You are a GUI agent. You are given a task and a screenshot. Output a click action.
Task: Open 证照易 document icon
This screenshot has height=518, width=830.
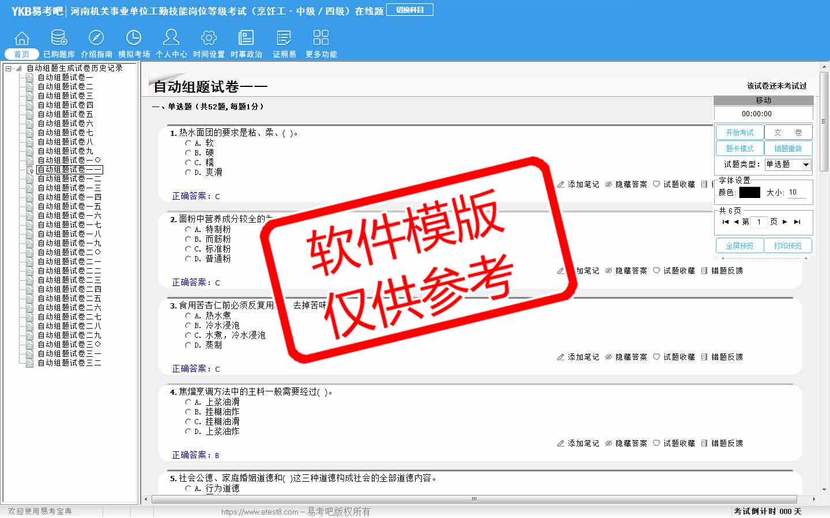pyautogui.click(x=284, y=38)
